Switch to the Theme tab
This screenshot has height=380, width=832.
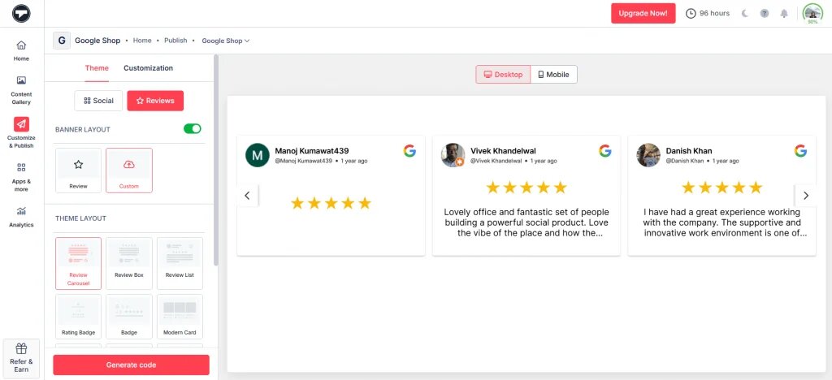(x=97, y=68)
